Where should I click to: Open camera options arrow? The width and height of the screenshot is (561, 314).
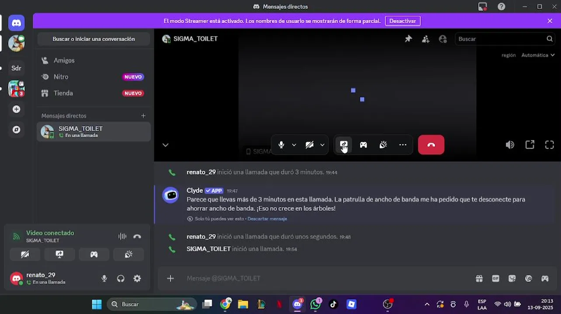coord(322,145)
